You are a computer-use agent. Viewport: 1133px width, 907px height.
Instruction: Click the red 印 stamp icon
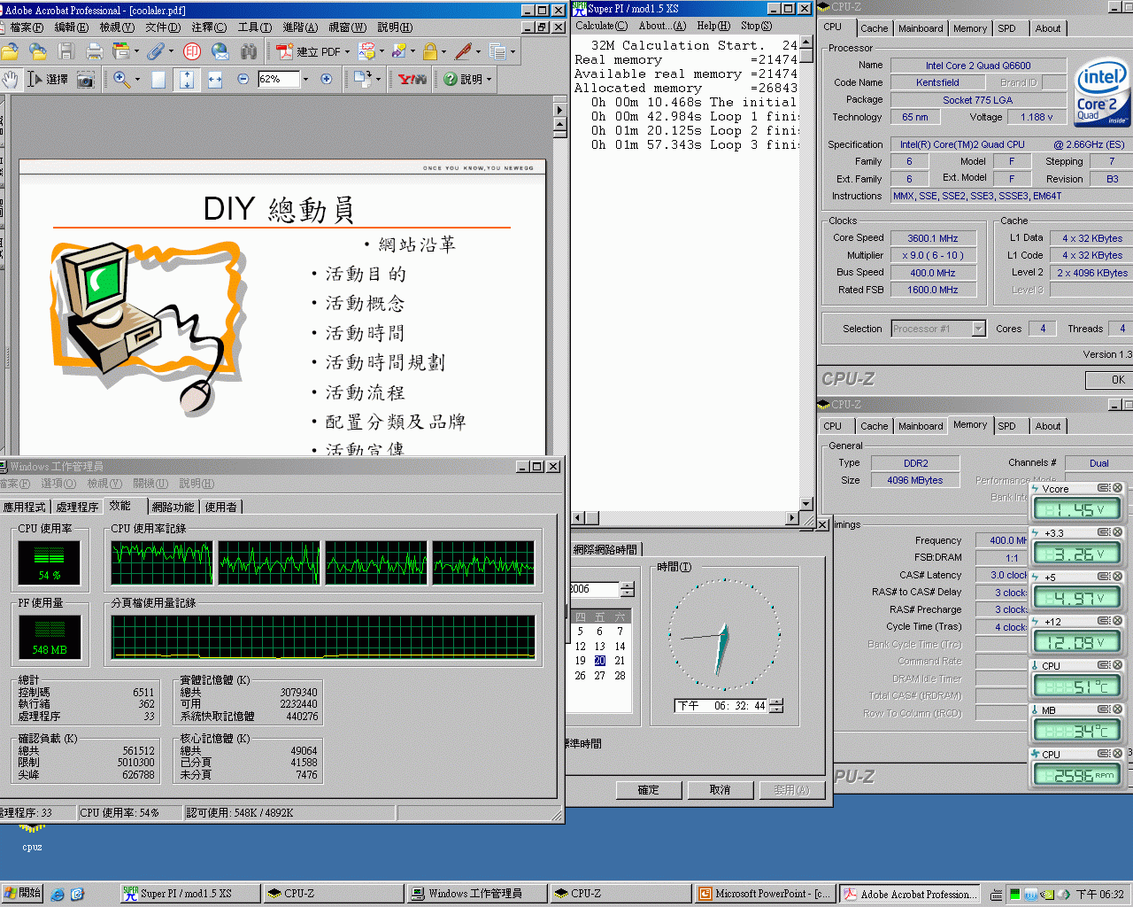pyautogui.click(x=192, y=51)
